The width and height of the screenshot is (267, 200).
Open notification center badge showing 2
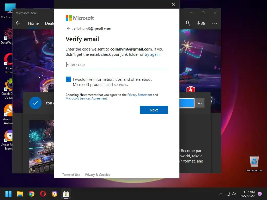(260, 194)
